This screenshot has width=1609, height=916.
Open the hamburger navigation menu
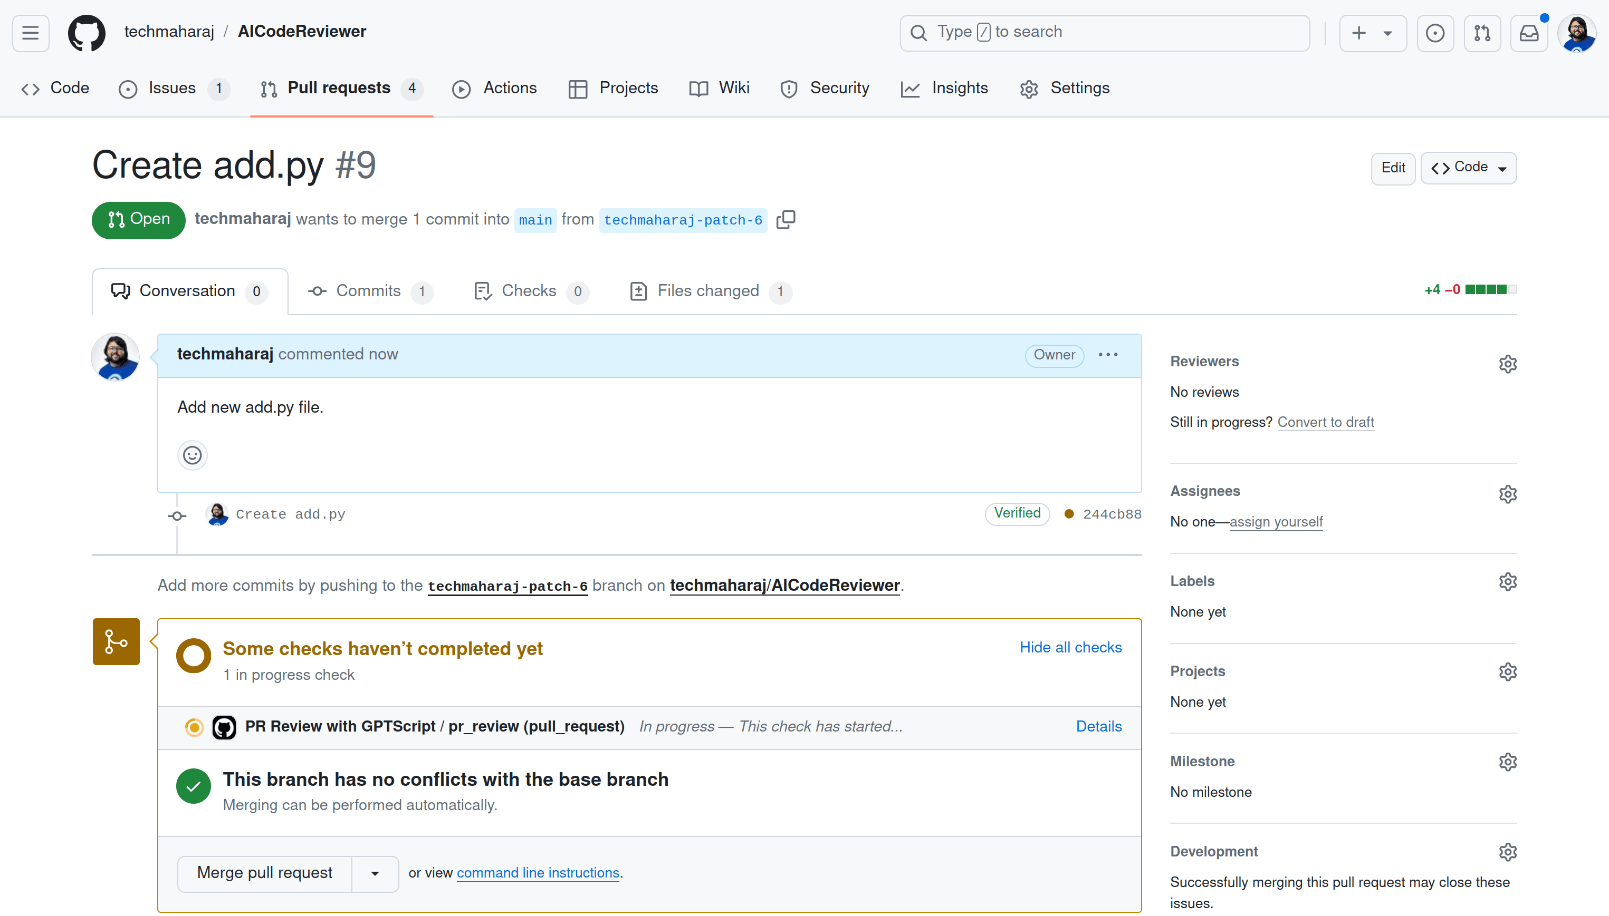(30, 33)
